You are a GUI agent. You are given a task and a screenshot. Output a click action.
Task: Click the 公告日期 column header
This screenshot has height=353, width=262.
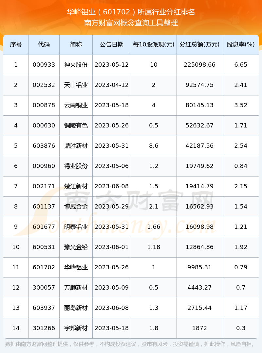(x=112, y=44)
